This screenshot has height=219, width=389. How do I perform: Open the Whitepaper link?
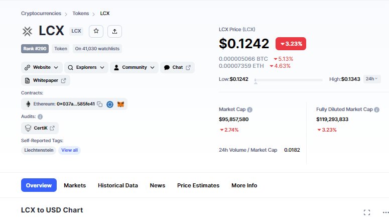46,80
